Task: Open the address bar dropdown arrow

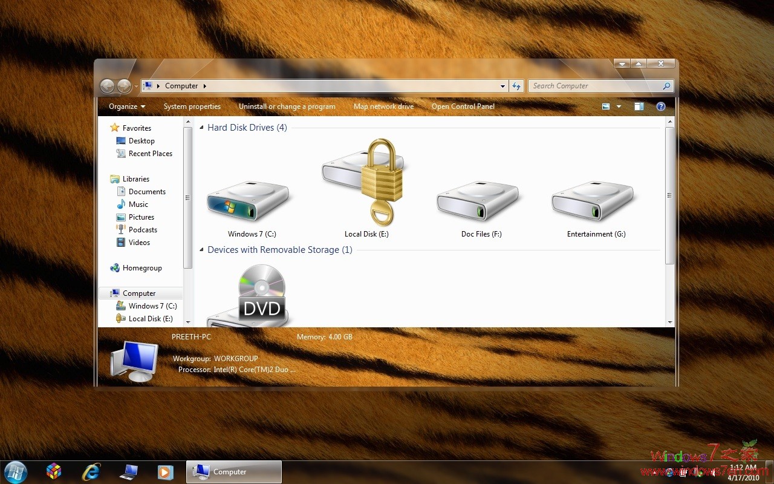Action: 502,86
